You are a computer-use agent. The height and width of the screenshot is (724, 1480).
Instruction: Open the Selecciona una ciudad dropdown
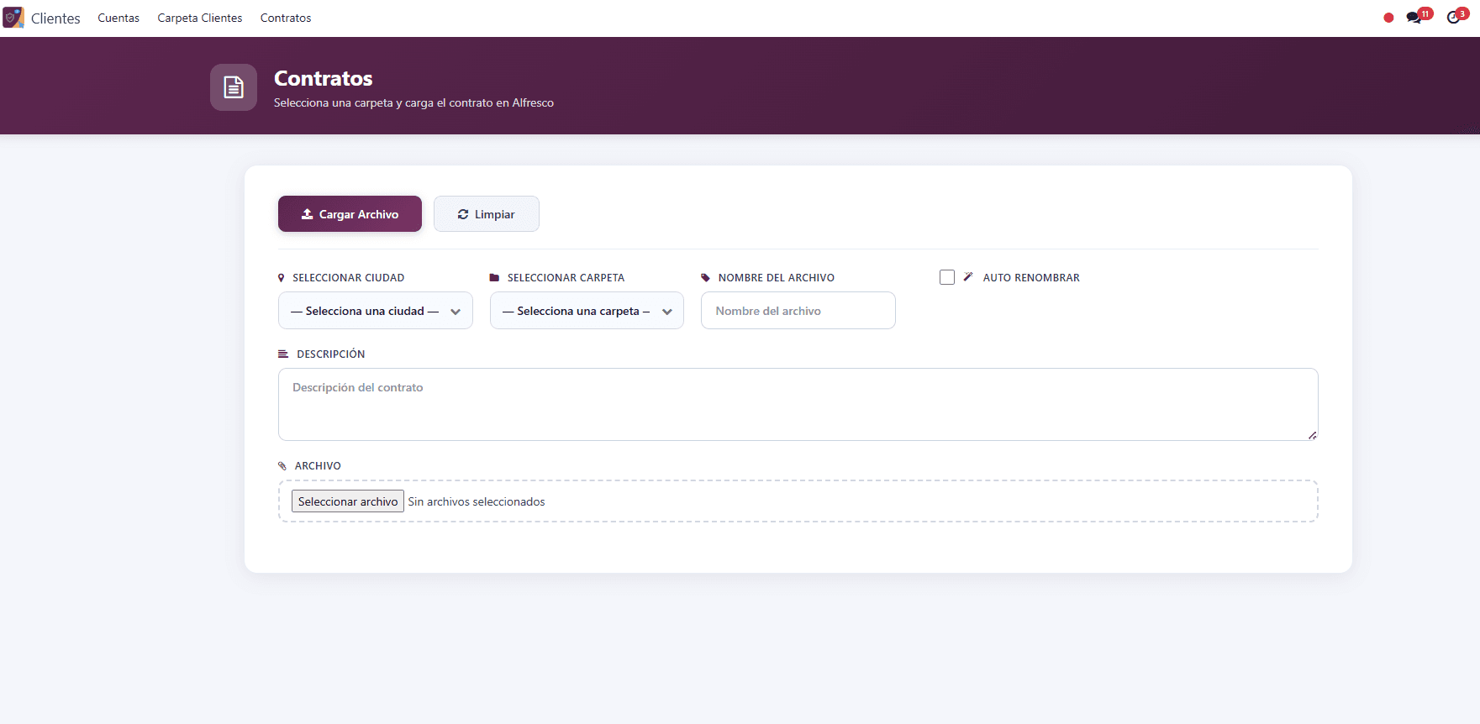click(376, 311)
